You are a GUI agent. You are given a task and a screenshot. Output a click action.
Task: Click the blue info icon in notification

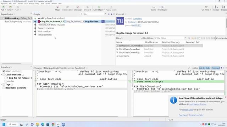[x=173, y=100]
